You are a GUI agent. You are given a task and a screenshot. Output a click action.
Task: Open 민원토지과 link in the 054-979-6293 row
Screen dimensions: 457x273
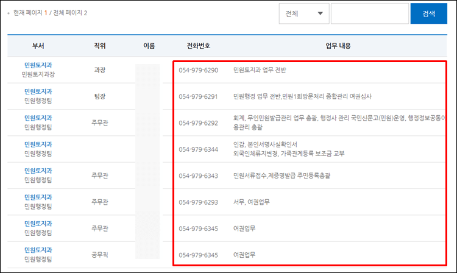[x=38, y=197]
